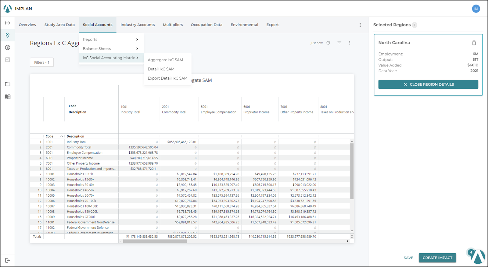Click the Filters • 1 button

tap(42, 62)
